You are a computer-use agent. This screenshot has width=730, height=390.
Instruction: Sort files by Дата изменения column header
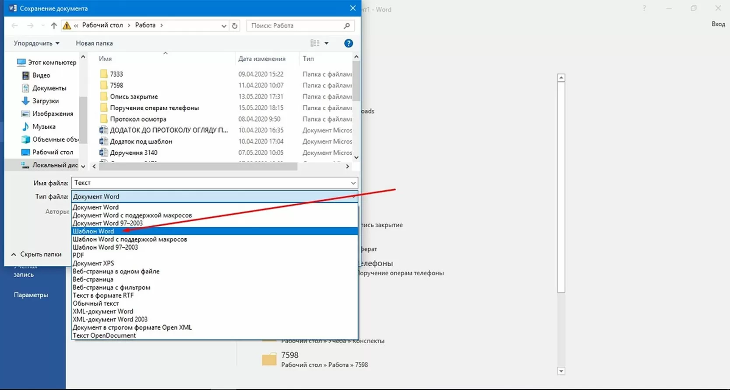(262, 59)
